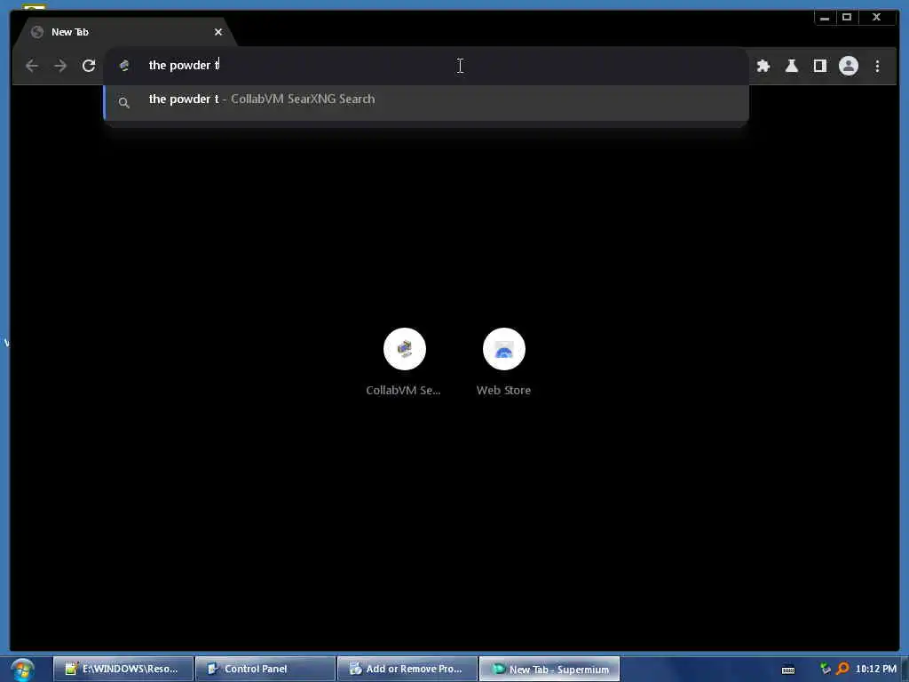Viewport: 909px width, 682px height.
Task: Click the orange magnifier tray icon
Action: tap(842, 670)
